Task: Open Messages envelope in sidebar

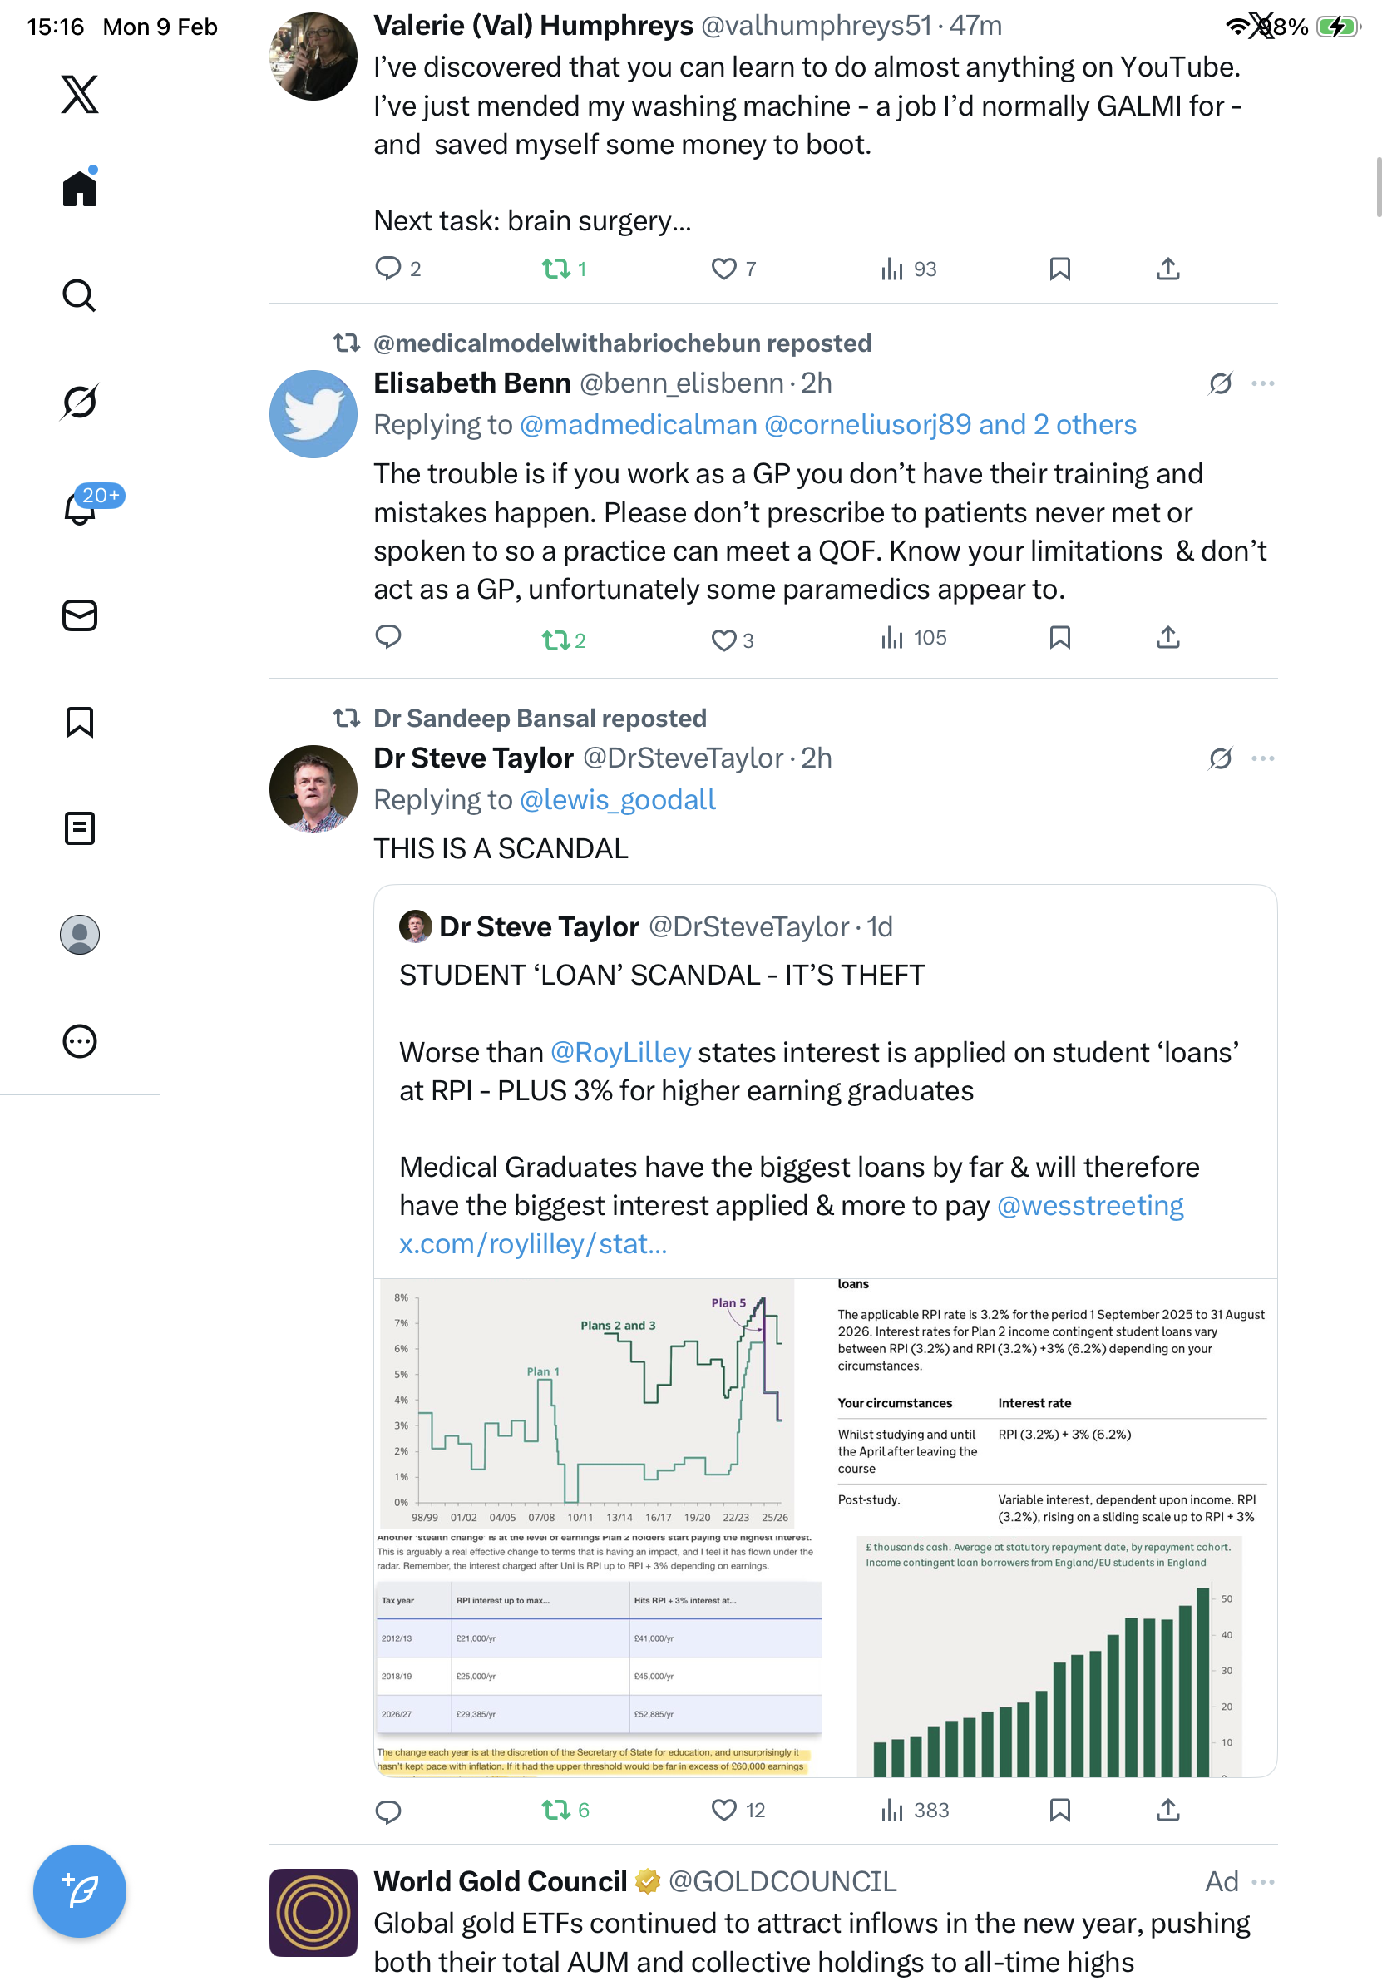Action: (80, 615)
